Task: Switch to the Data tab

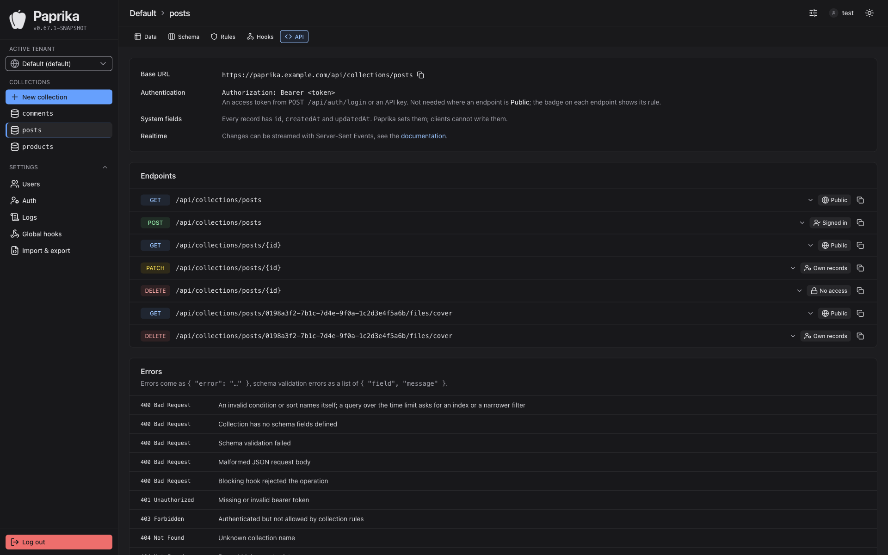Action: (146, 37)
